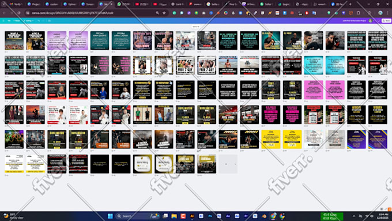Open the taskbar clock and date

click(383, 216)
